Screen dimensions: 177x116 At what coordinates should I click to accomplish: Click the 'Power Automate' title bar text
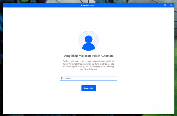click(87, 5)
